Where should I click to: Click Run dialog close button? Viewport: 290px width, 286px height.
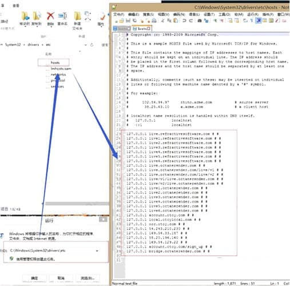[103, 220]
